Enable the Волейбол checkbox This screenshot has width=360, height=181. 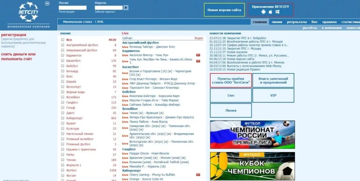63,97
